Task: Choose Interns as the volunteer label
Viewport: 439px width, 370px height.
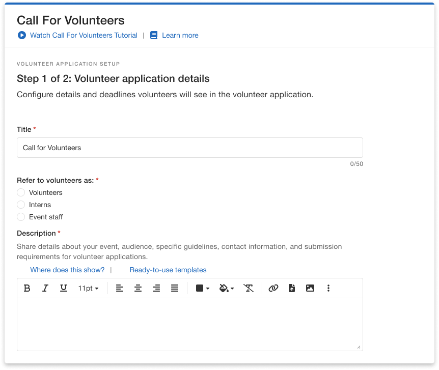Action: (21, 205)
